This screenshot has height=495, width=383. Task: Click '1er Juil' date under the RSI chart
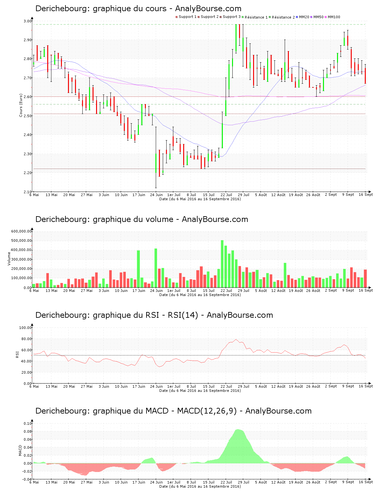click(x=174, y=386)
